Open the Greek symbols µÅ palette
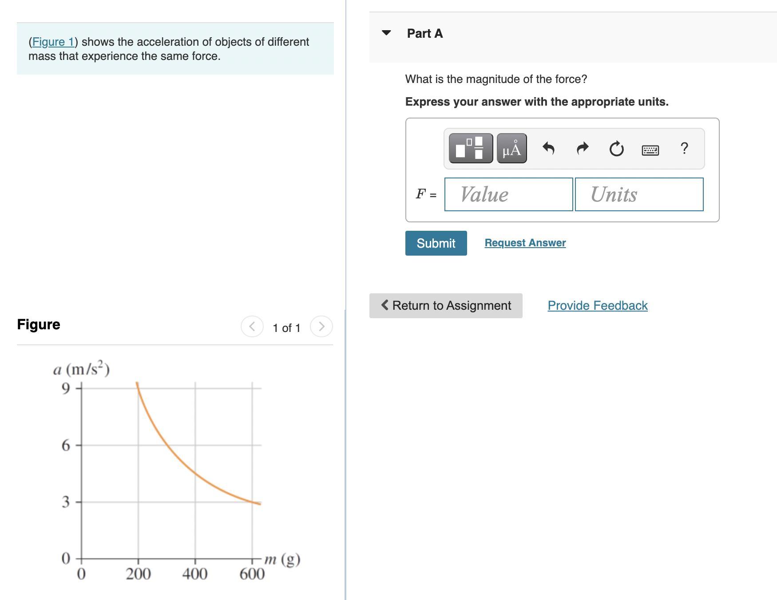 [511, 148]
